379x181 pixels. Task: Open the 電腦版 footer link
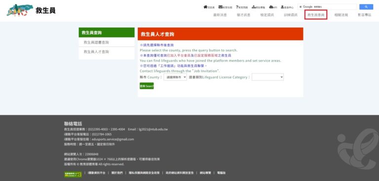(222, 173)
